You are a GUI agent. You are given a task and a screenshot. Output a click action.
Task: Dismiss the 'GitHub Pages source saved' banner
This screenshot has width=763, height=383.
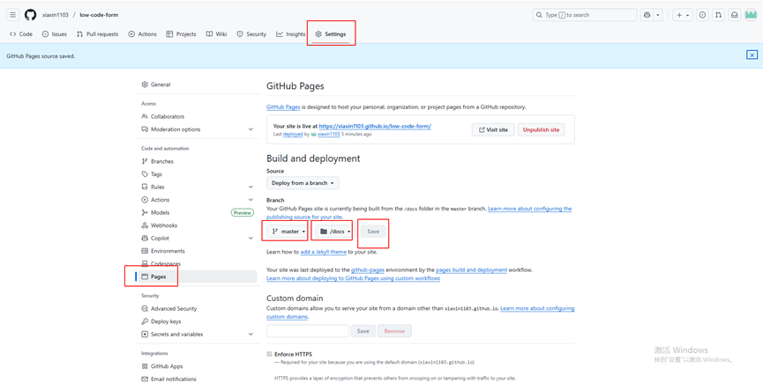pos(752,55)
